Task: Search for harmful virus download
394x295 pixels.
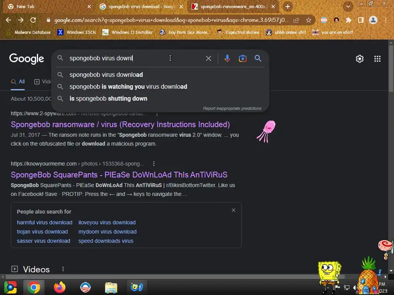Action: (45, 222)
